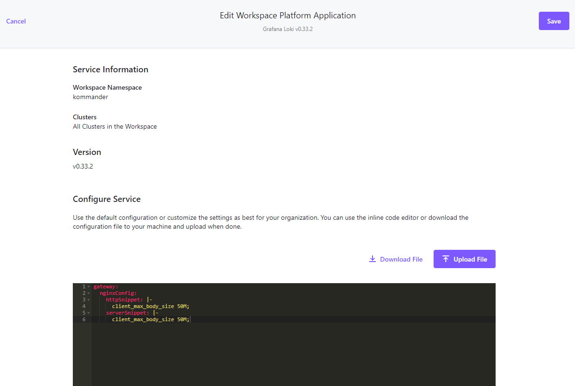Save the platform application changes
Screen dimensions: 575x386
click(554, 21)
